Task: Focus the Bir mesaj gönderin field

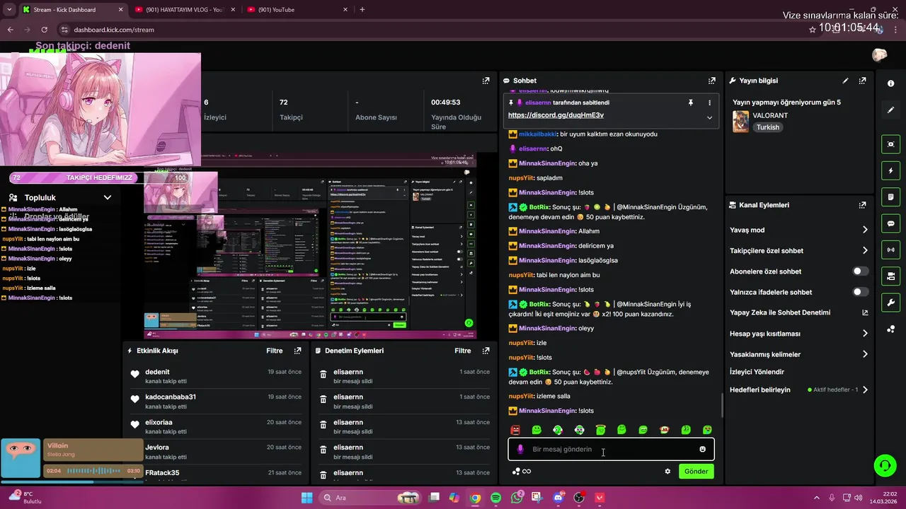Action: (x=611, y=449)
